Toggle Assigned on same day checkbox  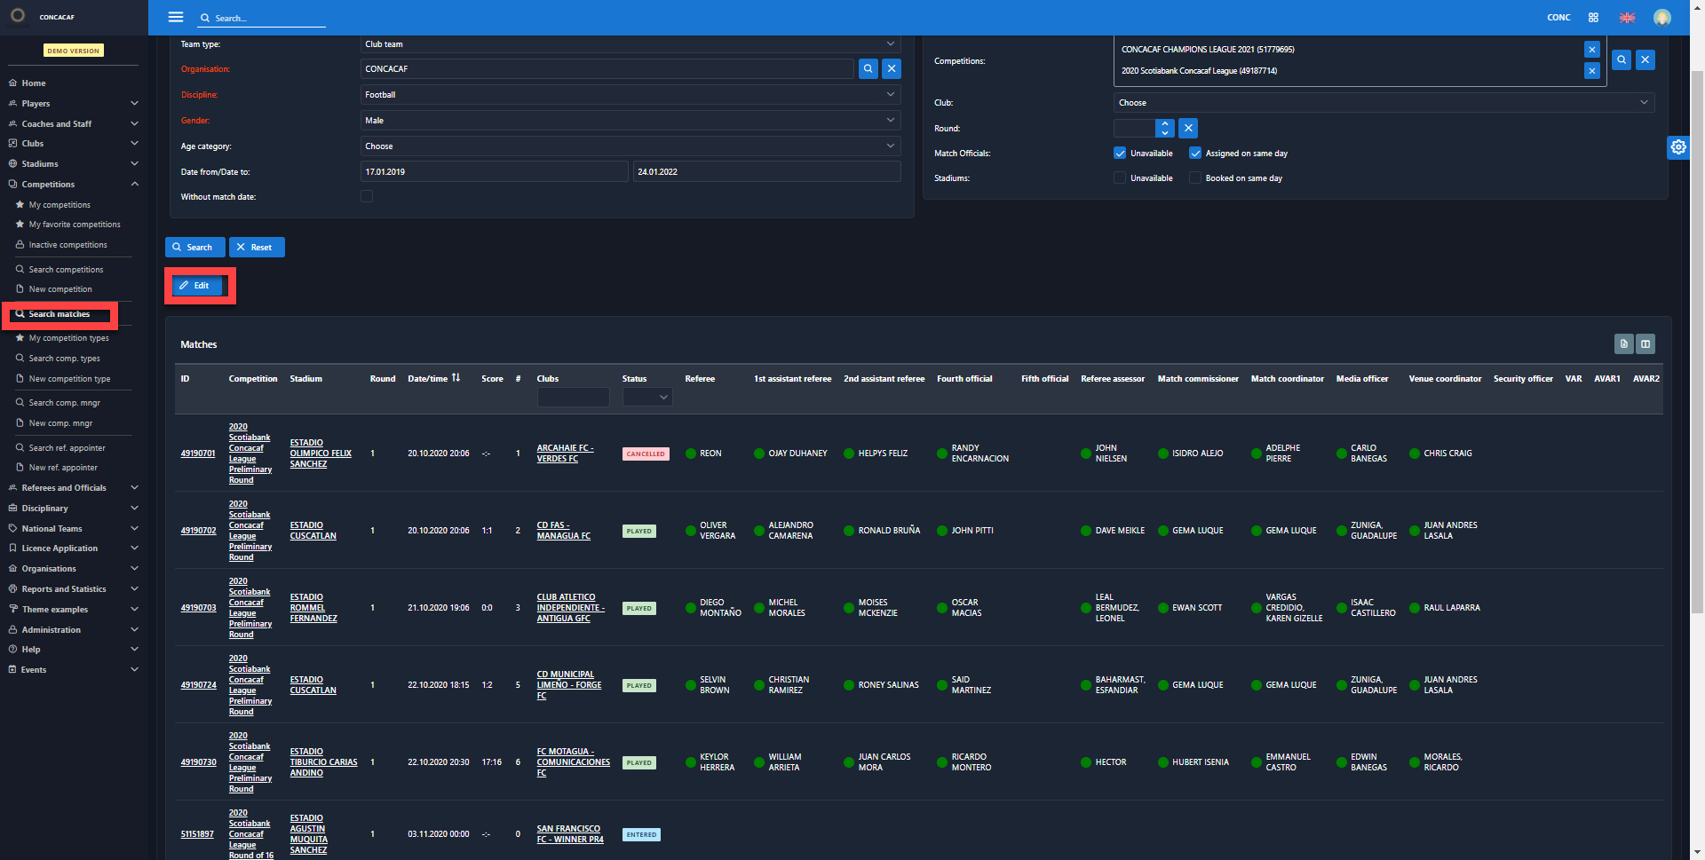click(x=1195, y=154)
